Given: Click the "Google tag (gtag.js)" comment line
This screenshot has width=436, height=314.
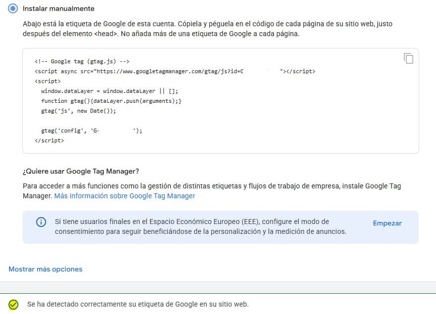Looking at the screenshot, I should coord(82,61).
